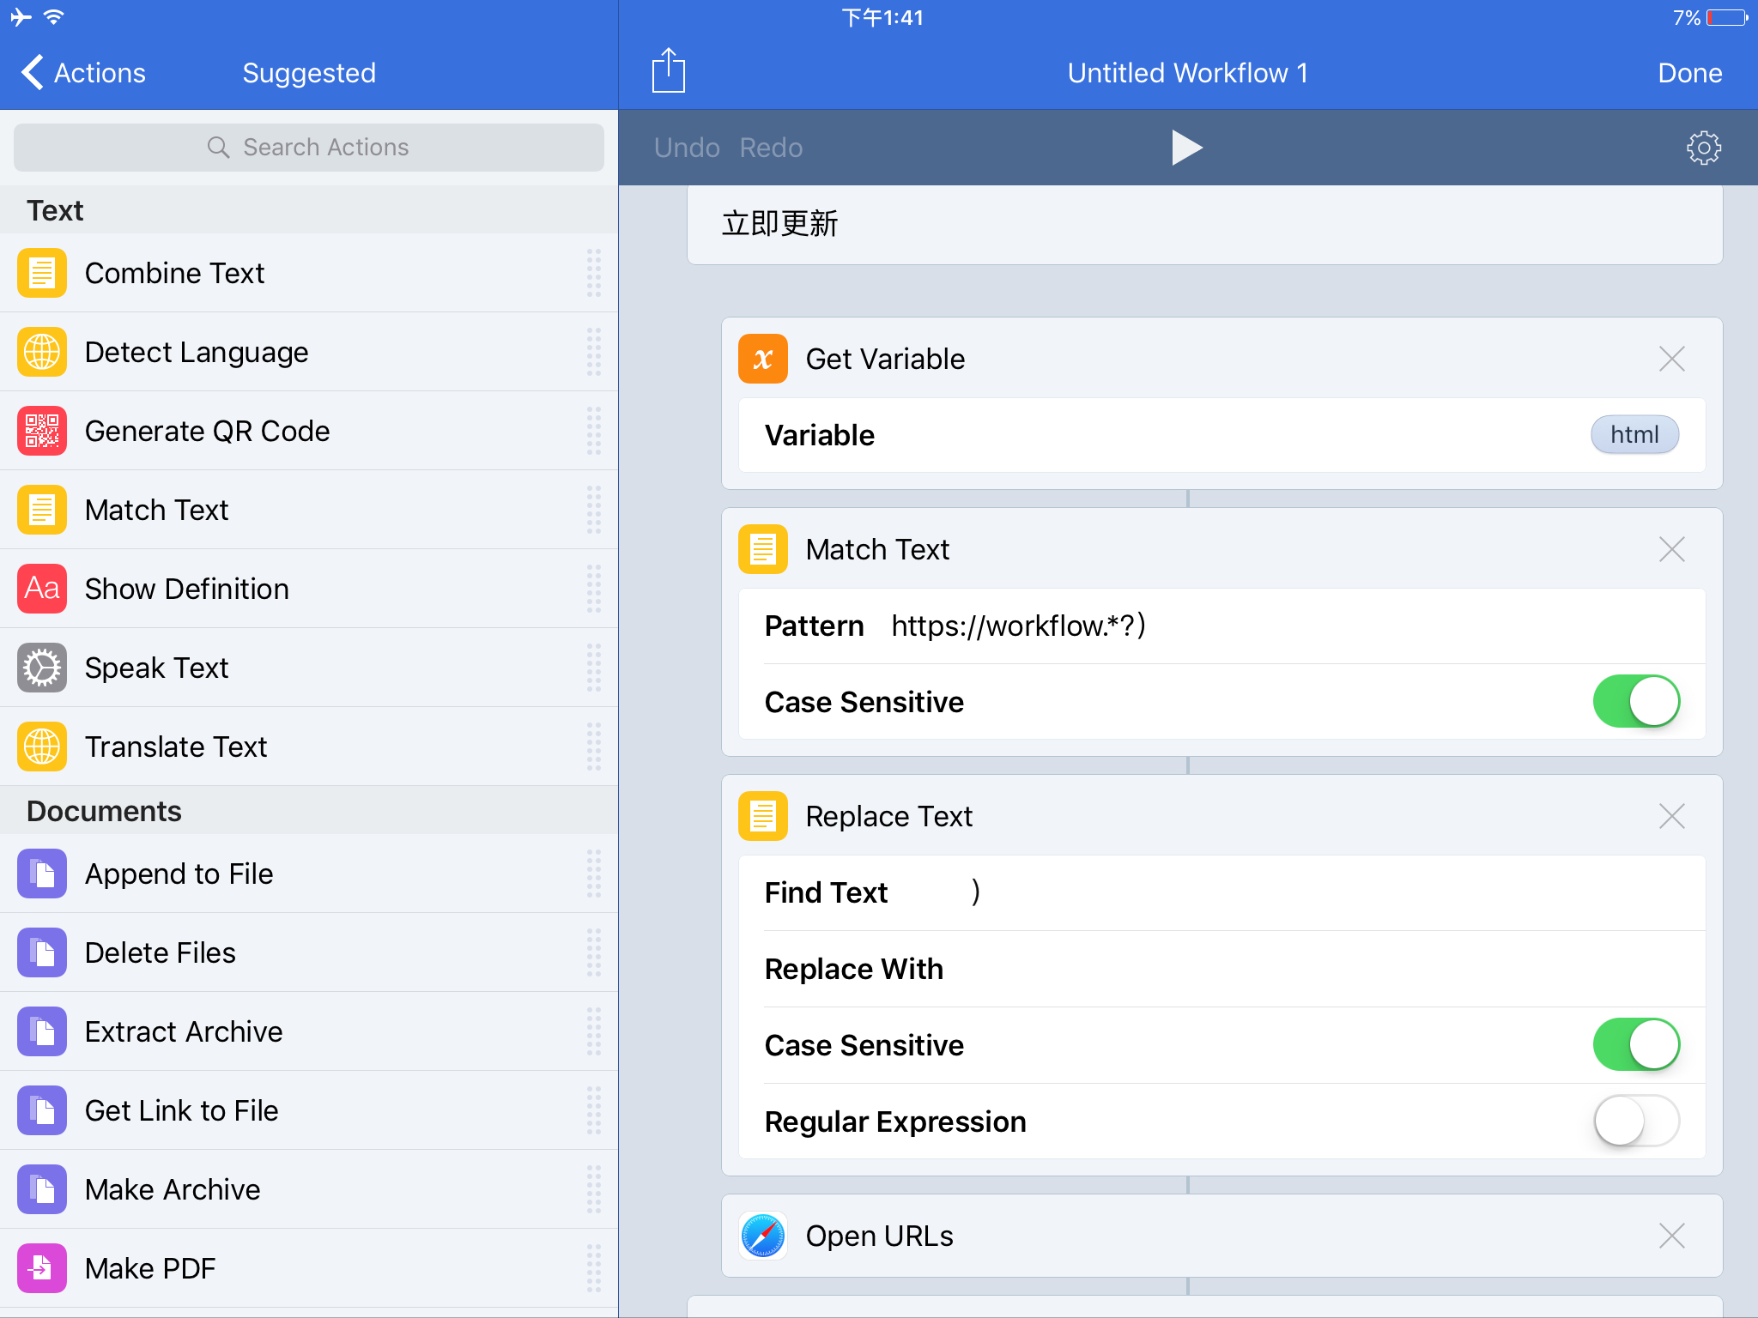
Task: Tap Done to finish editing
Action: [1689, 73]
